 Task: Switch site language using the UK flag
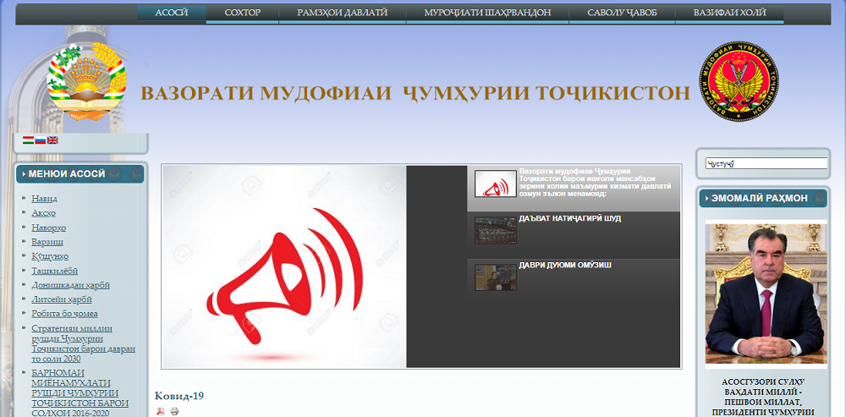[52, 140]
